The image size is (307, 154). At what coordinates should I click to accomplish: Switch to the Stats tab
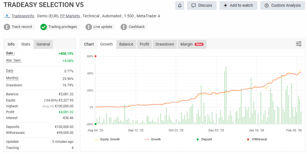[x=25, y=44]
